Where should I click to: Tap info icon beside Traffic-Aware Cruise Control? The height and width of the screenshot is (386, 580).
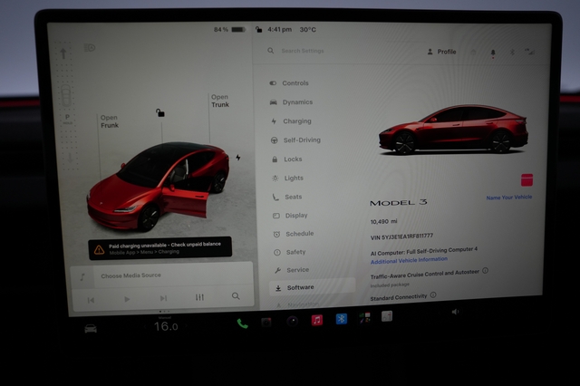[x=486, y=271]
